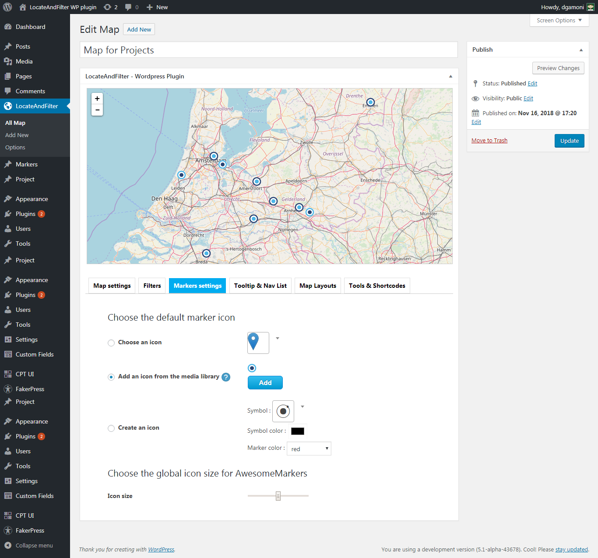Click the map title input field
This screenshot has height=558, width=598.
point(269,50)
